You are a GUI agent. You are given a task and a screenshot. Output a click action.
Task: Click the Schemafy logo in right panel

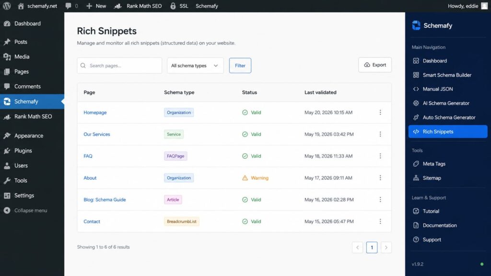416,25
